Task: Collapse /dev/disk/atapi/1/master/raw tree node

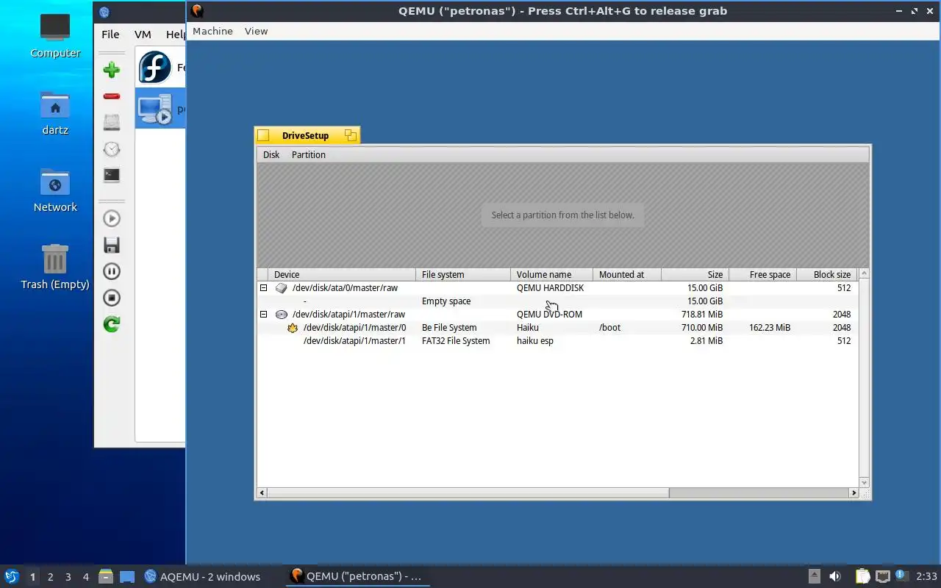Action: point(263,314)
